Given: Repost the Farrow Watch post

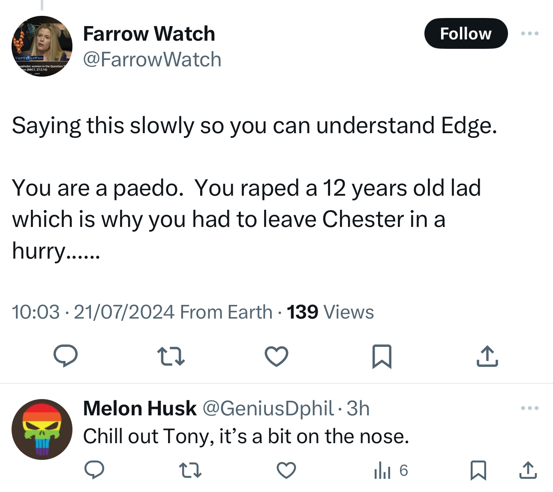Looking at the screenshot, I should (x=171, y=356).
